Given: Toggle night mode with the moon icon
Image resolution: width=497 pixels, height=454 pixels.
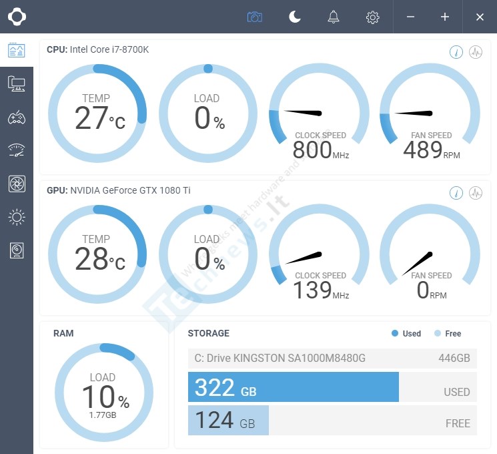Looking at the screenshot, I should pos(295,17).
